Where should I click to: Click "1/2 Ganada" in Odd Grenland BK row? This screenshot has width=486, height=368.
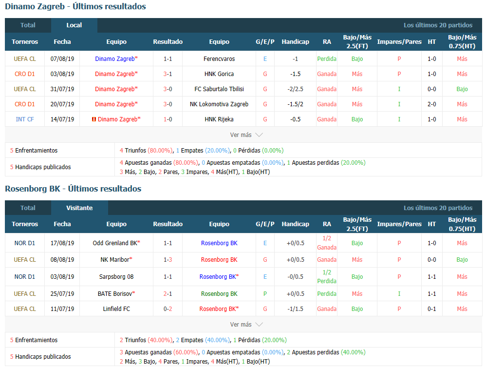click(x=327, y=243)
